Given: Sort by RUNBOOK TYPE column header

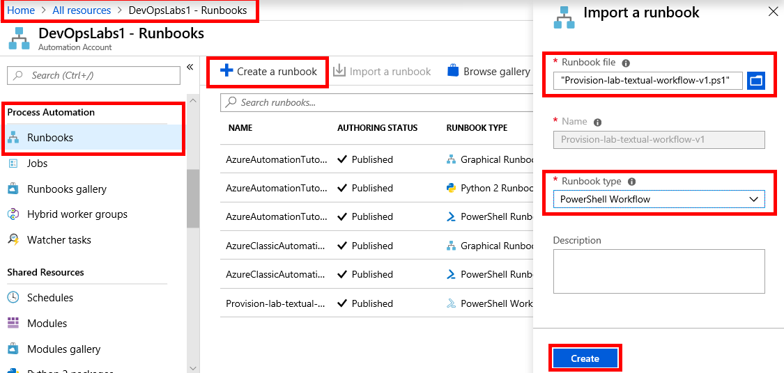Looking at the screenshot, I should [x=477, y=128].
